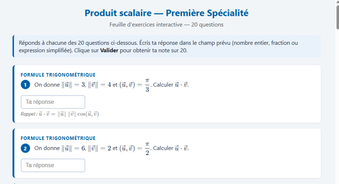Click 'Calculer' text in question 1
This screenshot has width=339, height=184.
coord(163,85)
